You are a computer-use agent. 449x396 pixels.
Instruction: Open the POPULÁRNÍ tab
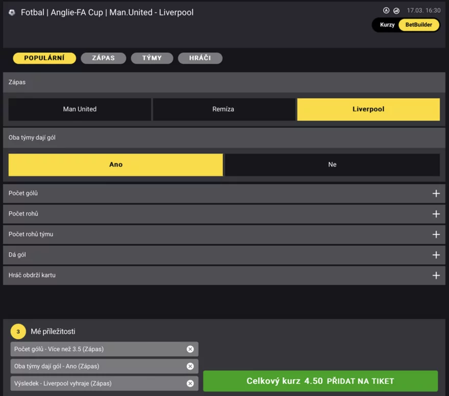tap(44, 58)
